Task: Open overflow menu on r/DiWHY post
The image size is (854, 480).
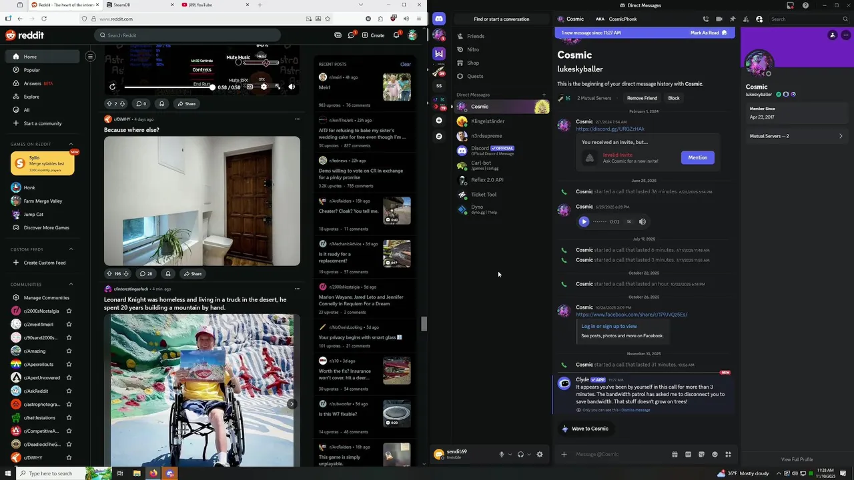Action: click(x=297, y=119)
